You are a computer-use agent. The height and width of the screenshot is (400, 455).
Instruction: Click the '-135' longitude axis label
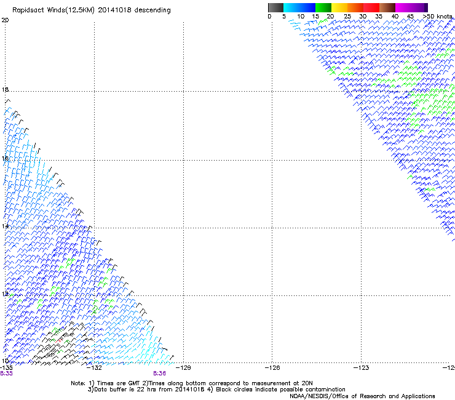click(6, 368)
